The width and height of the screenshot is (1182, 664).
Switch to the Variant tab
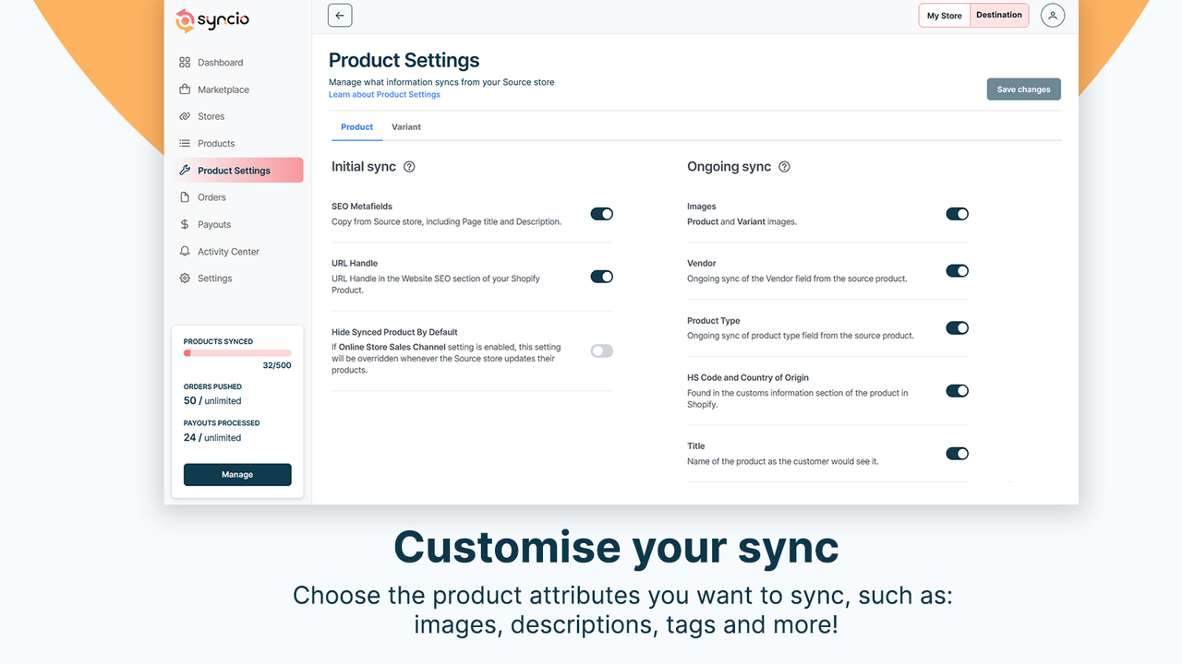(x=406, y=127)
